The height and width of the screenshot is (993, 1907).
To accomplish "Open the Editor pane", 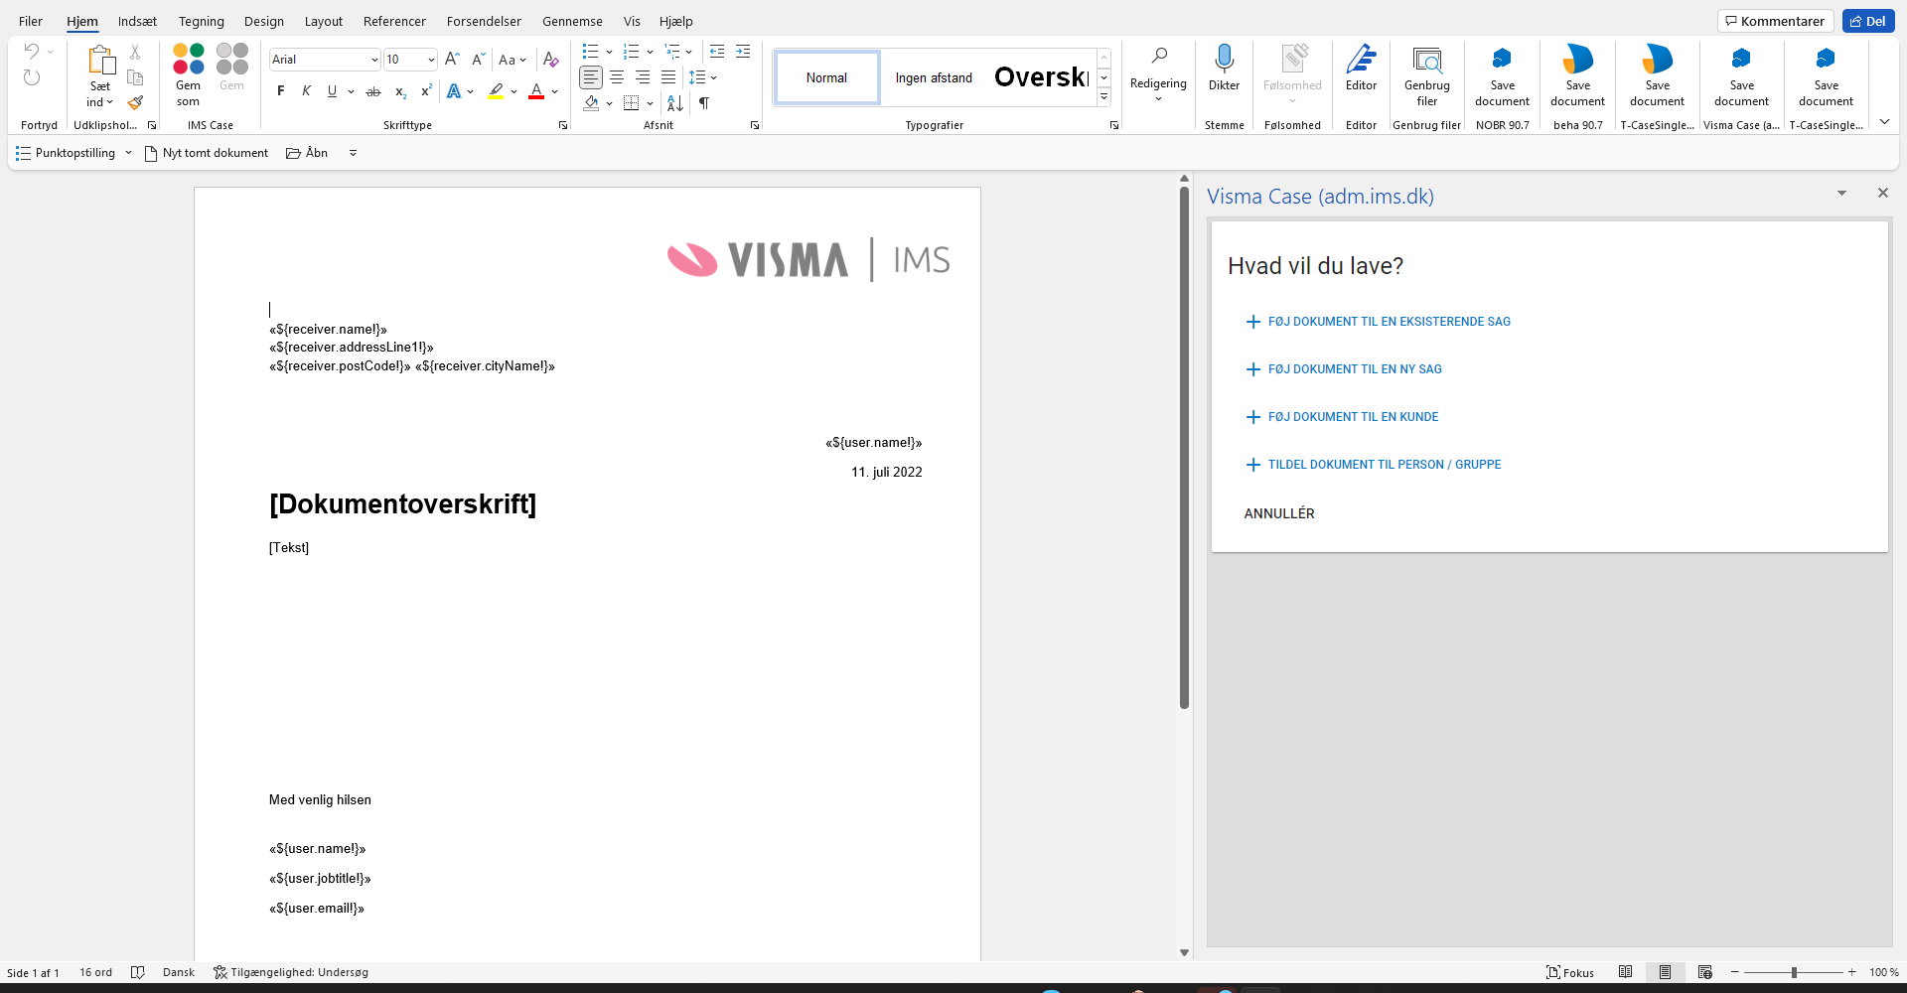I will [1360, 75].
